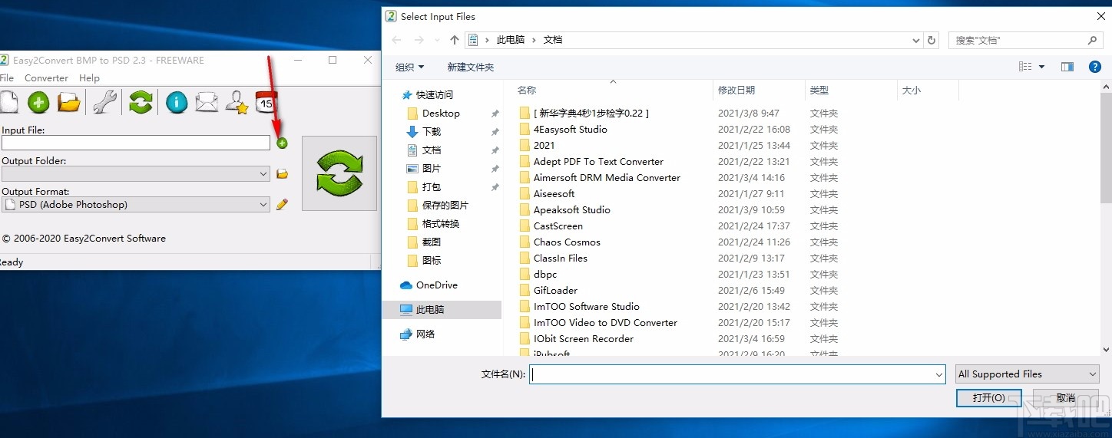Toggle the preview pane icon
The width and height of the screenshot is (1112, 438).
pos(1067,67)
